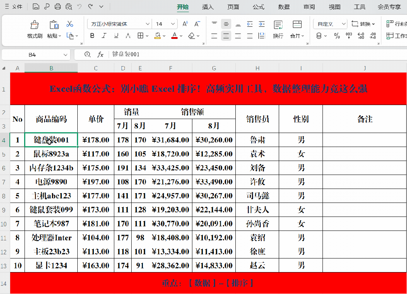Open the 工作表 worksheet button
This screenshot has height=294, width=407.
[x=396, y=36]
